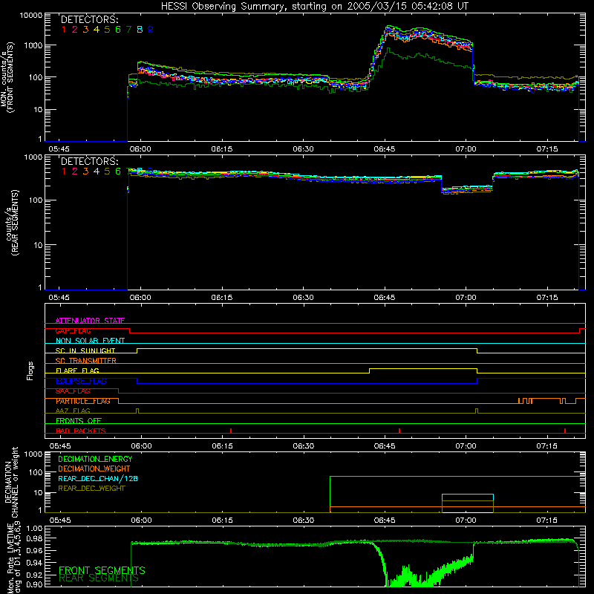Click the FRONT SEGMENTS livetime legend label

[102, 570]
